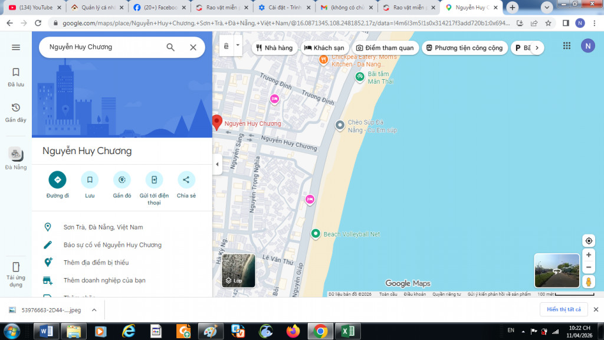Open Gần đó nearby search
The image size is (604, 340).
[122, 179]
